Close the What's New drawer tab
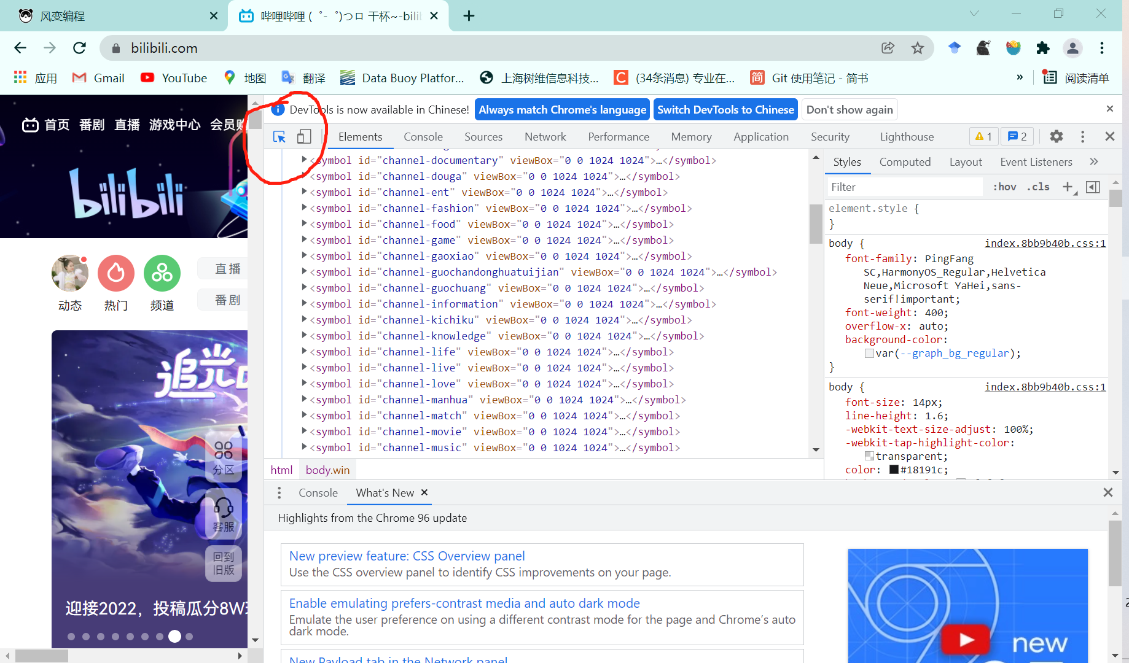The width and height of the screenshot is (1129, 663). coord(424,492)
